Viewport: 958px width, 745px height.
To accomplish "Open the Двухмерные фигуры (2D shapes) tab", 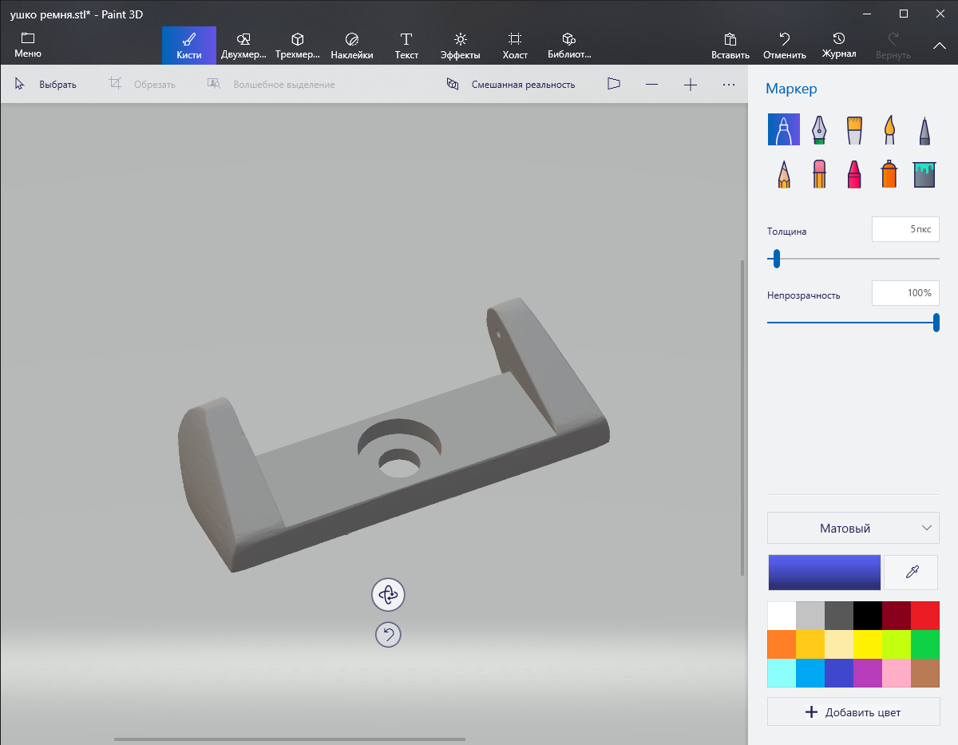I will 243,46.
